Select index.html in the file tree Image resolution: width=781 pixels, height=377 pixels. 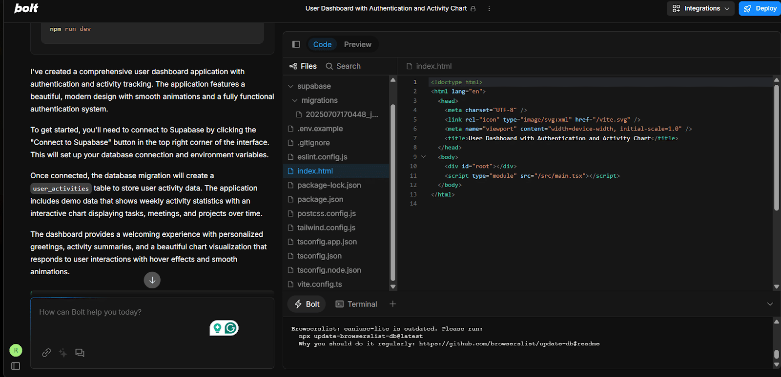point(337,171)
